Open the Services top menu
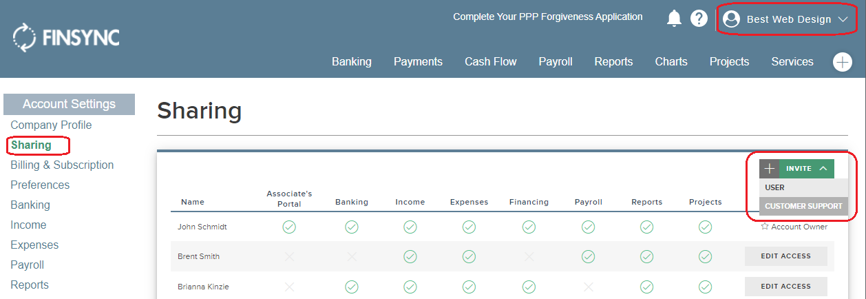The width and height of the screenshot is (866, 299). 792,61
